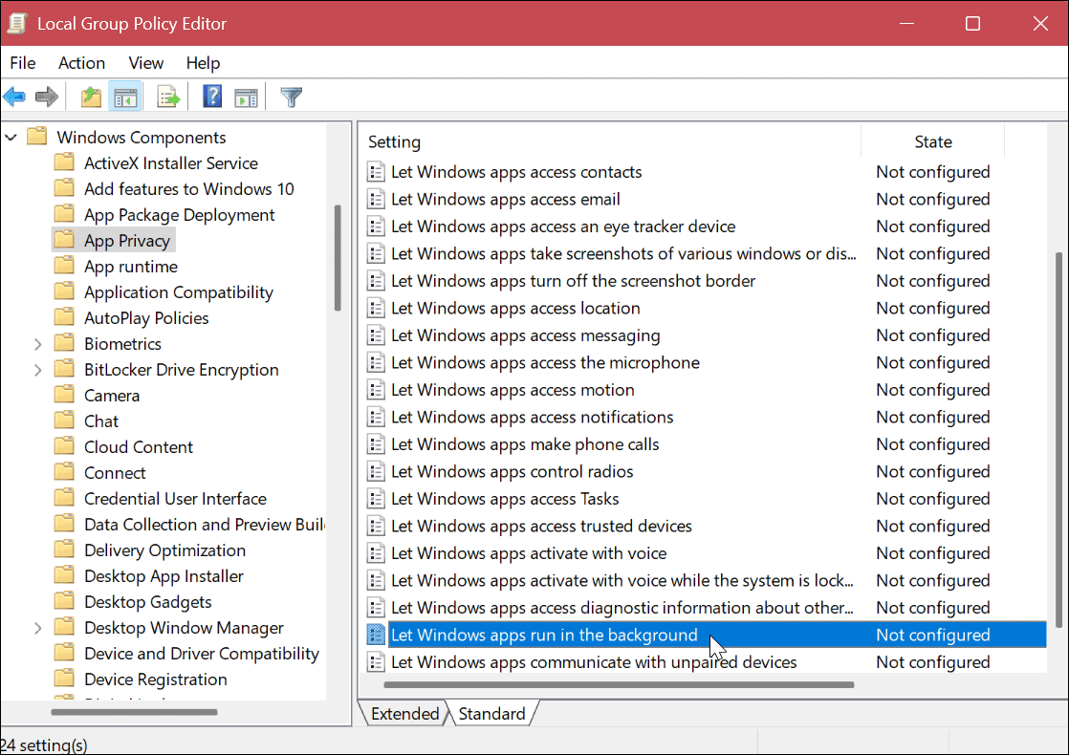Sort by the State column header
The height and width of the screenshot is (755, 1069).
932,141
